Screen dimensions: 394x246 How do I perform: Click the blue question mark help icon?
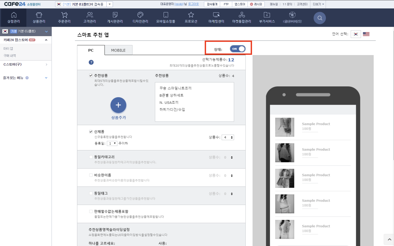click(x=91, y=62)
